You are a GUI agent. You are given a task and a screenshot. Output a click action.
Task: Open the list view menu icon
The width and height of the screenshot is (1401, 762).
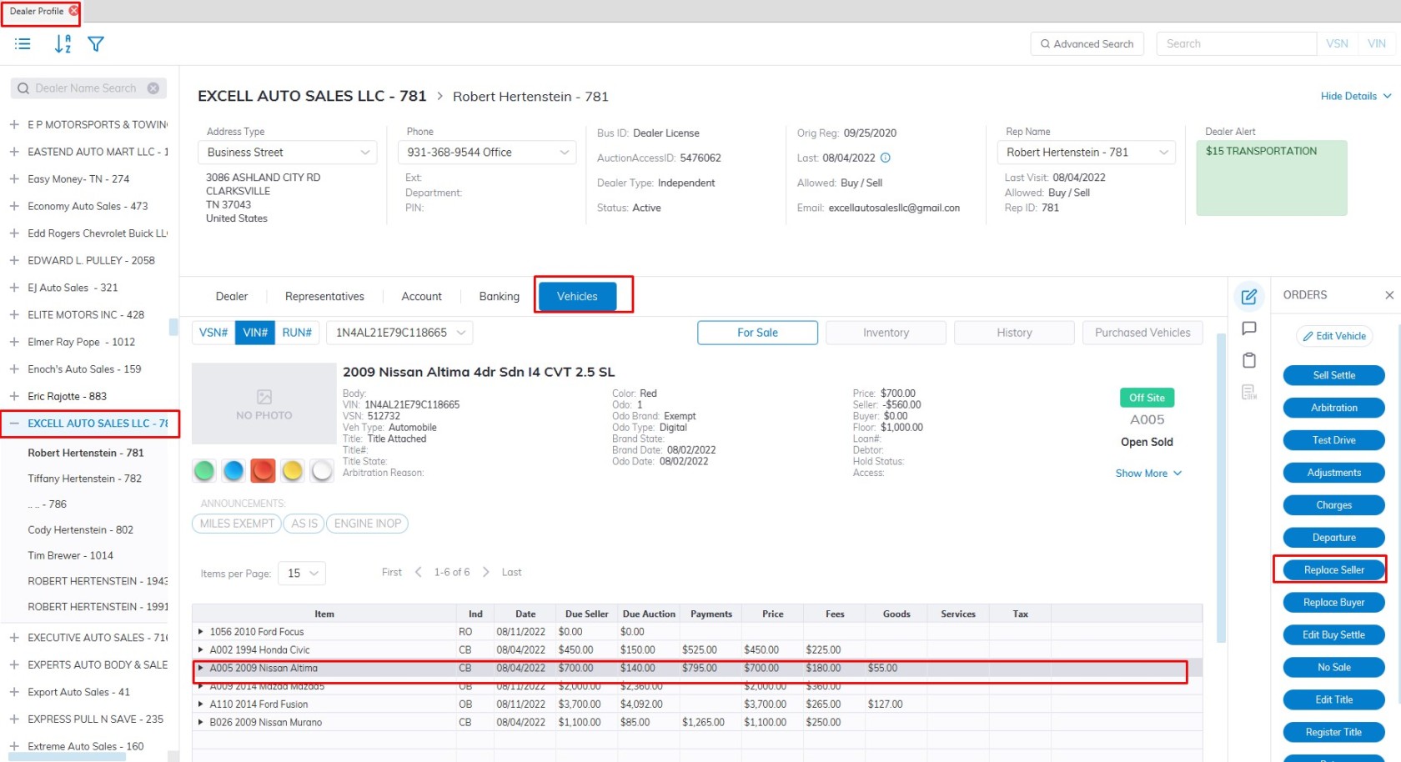[23, 44]
